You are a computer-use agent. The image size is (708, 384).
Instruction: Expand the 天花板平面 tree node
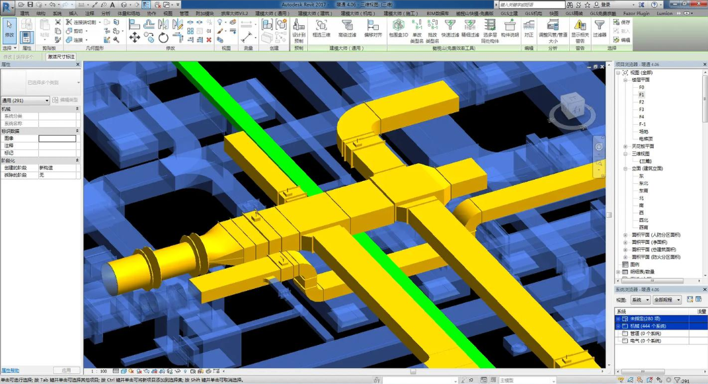point(625,146)
